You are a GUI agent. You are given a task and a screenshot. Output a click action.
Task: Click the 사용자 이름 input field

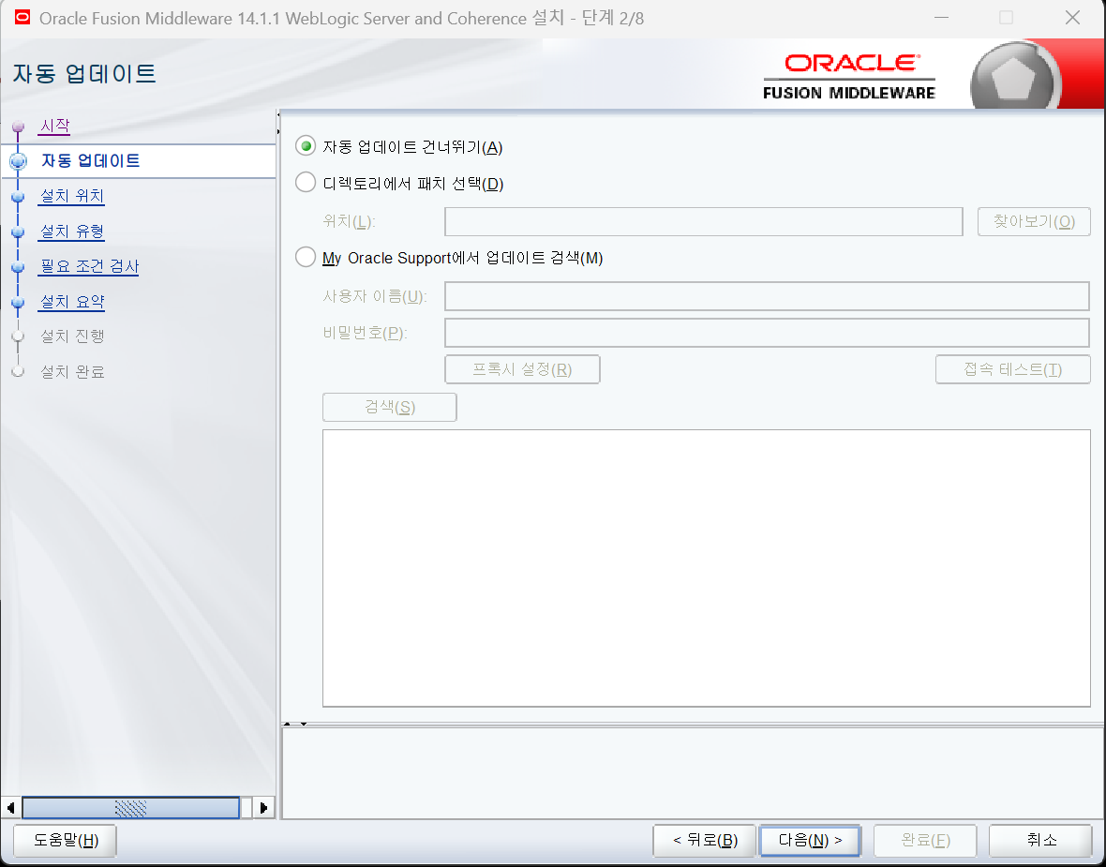click(x=767, y=296)
